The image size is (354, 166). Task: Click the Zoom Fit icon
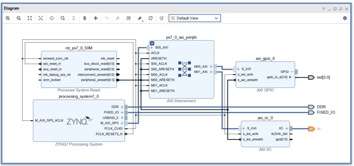(x=29, y=18)
